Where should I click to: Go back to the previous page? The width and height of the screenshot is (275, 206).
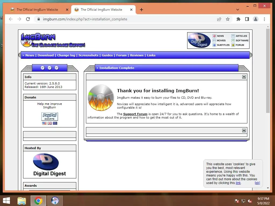(11, 19)
